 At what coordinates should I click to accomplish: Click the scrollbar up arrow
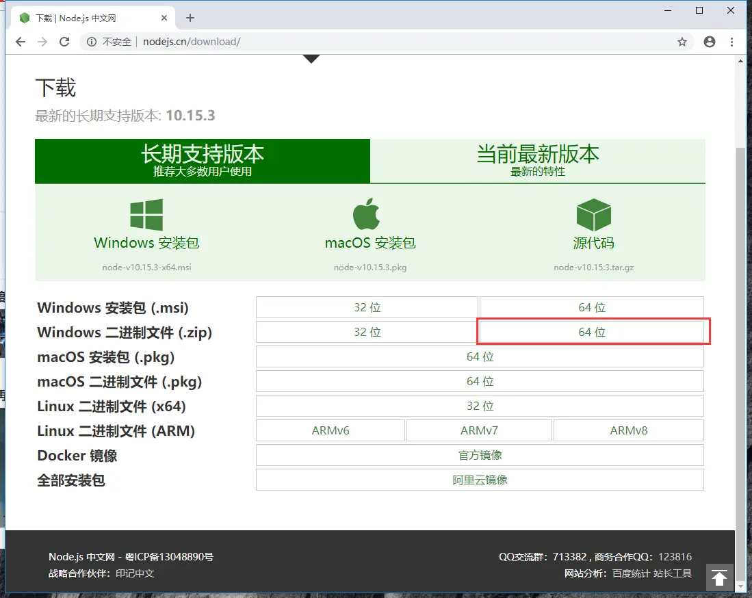coord(740,61)
